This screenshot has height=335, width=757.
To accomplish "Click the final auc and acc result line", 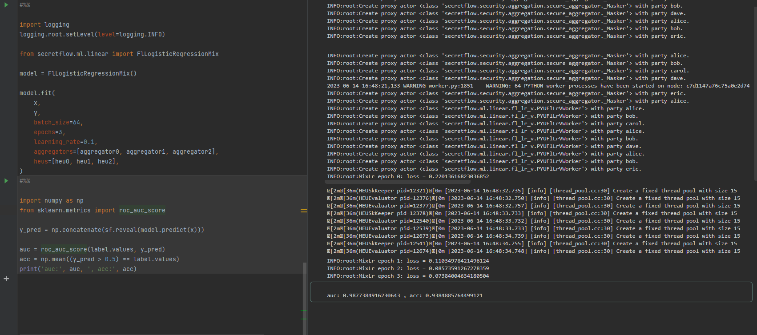I will click(x=405, y=295).
